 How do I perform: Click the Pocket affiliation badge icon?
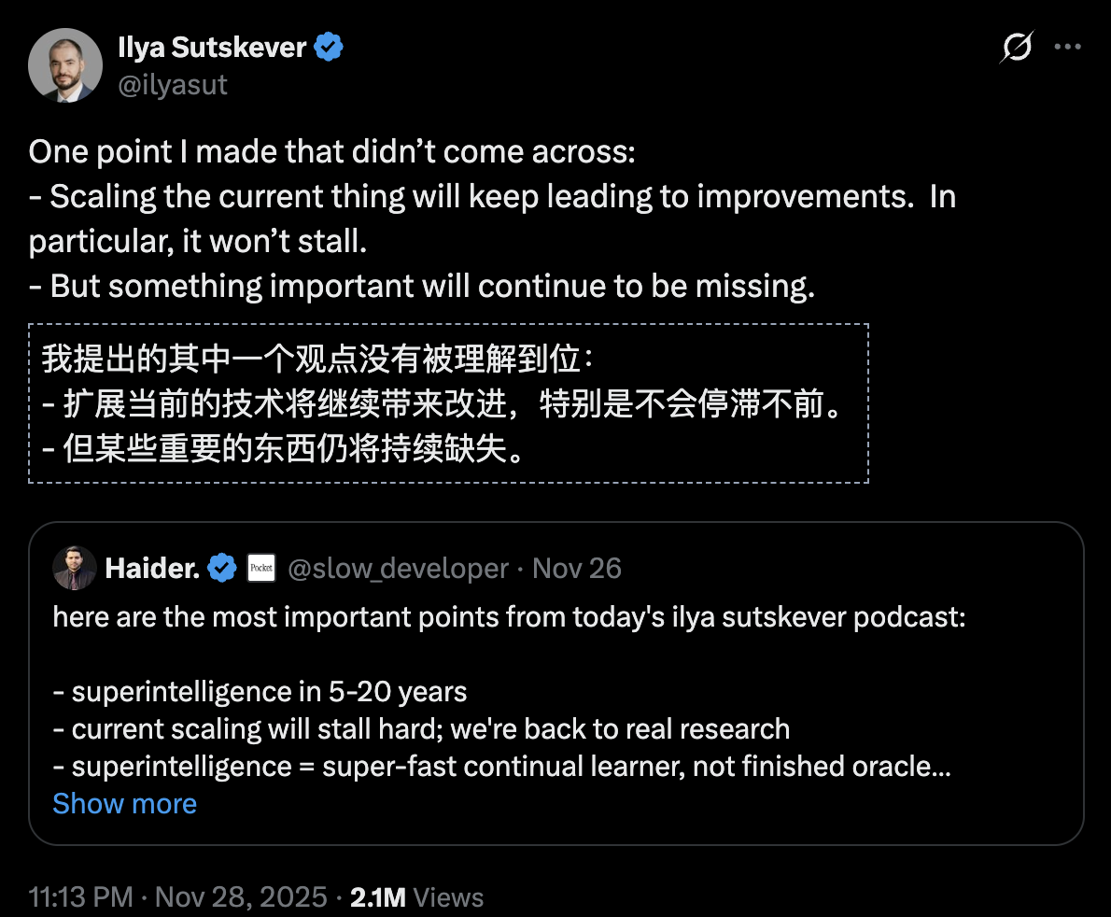(260, 568)
